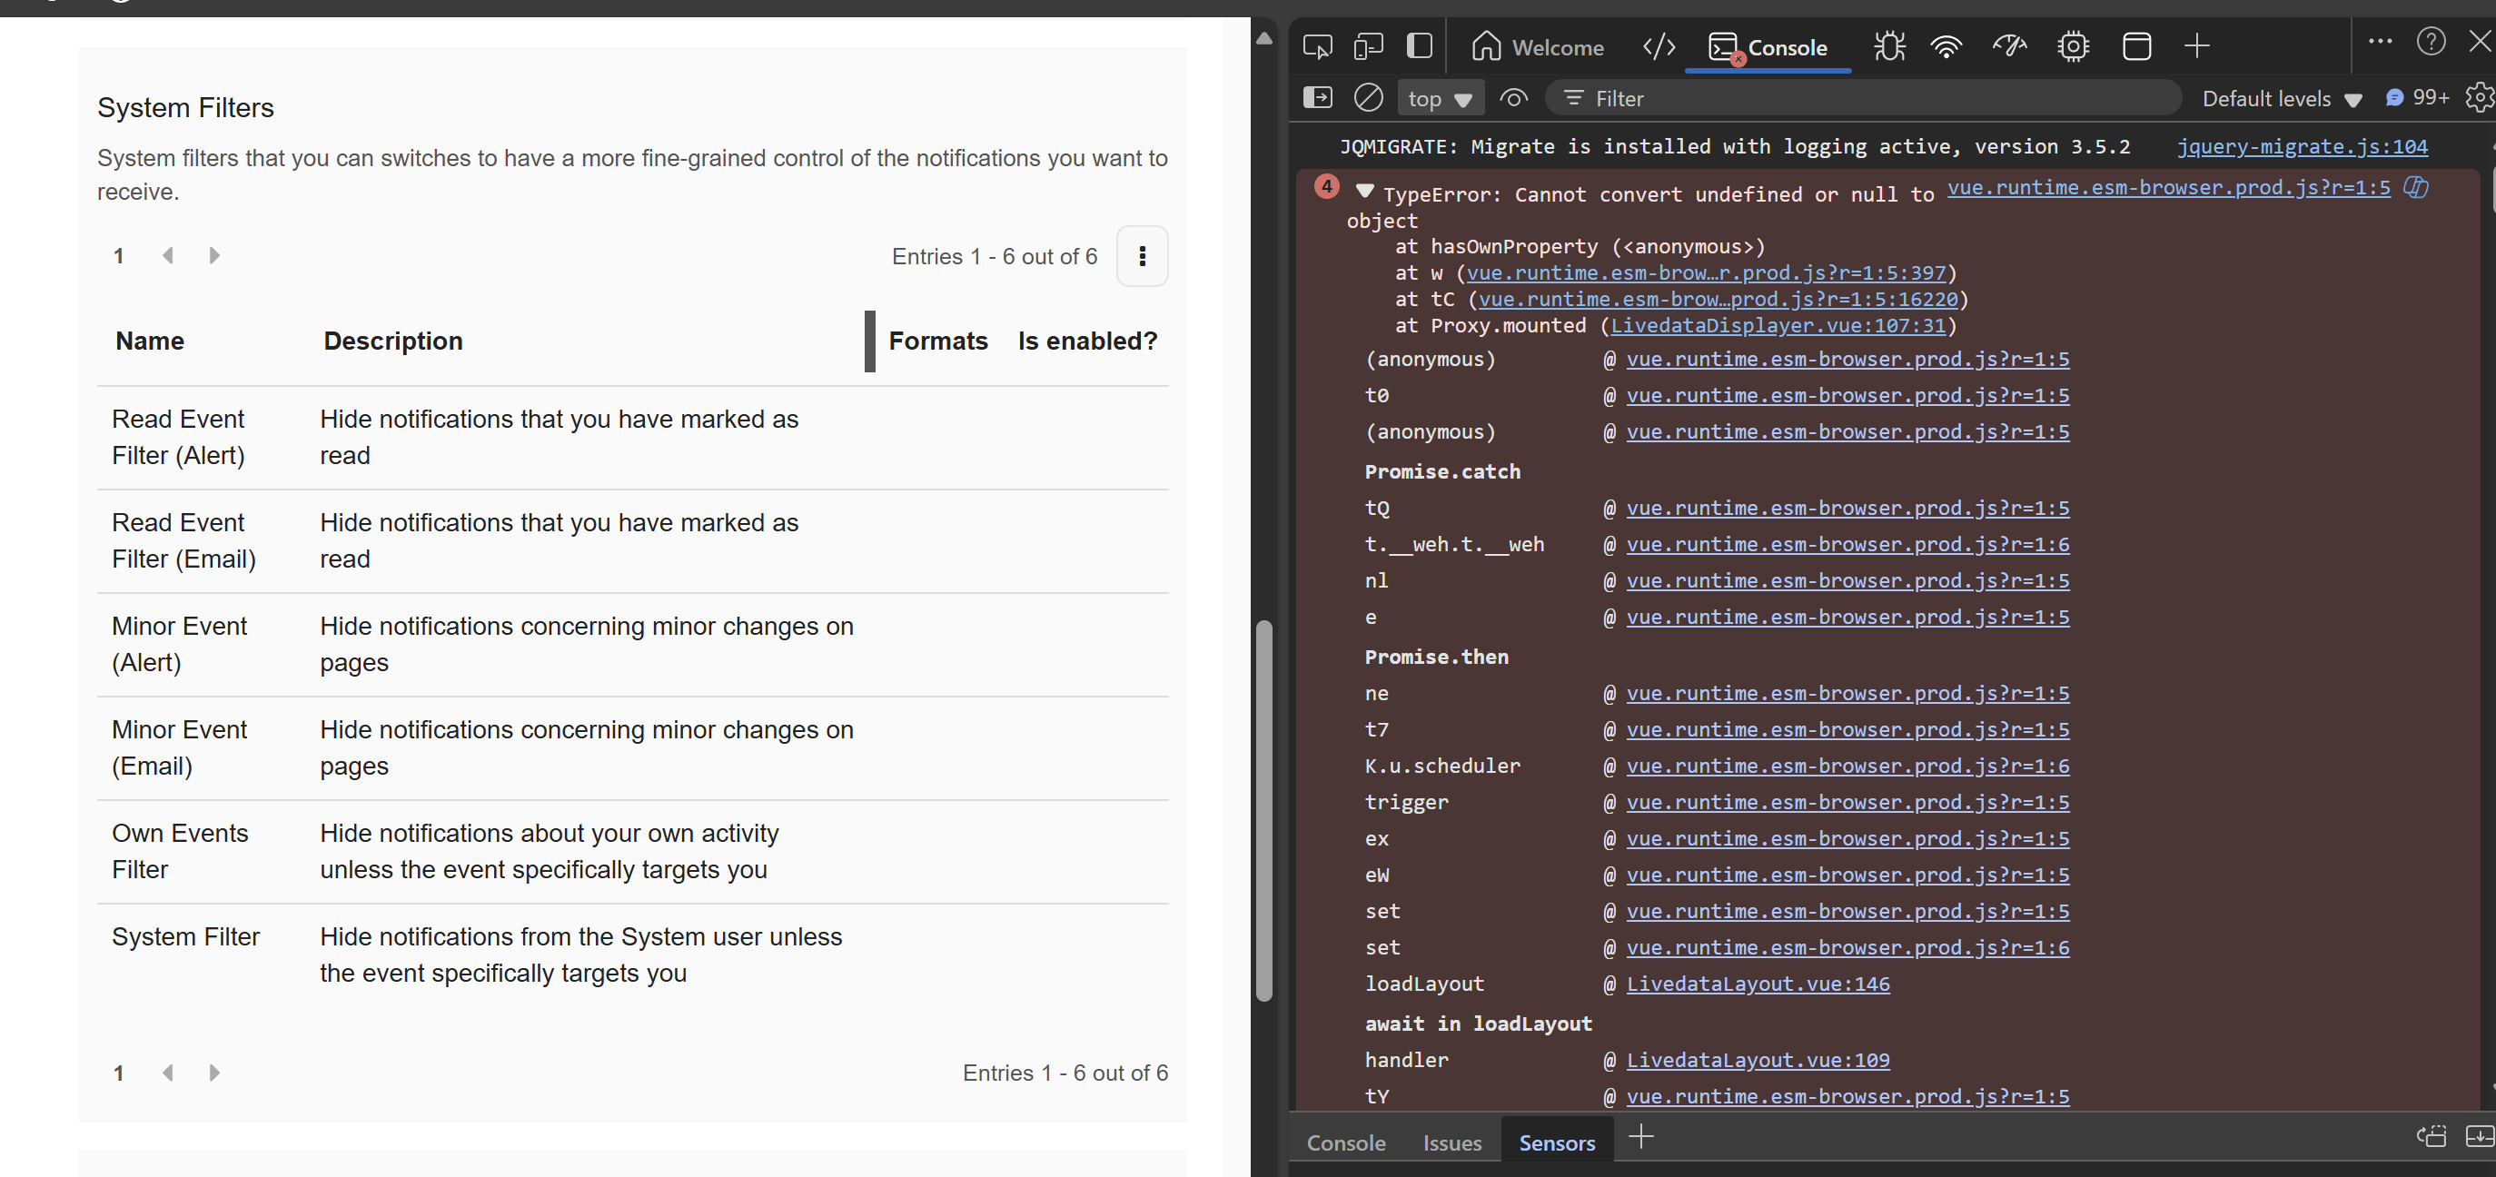Select page 1 in top pagination
Viewport: 2496px width, 1177px height.
(118, 256)
